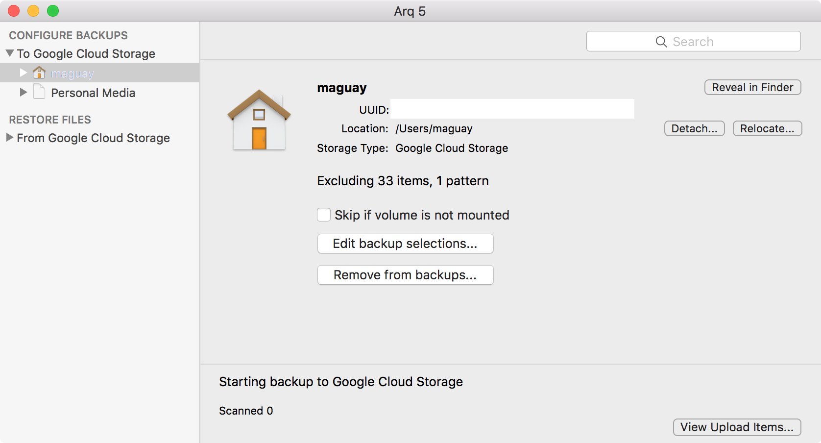Expand the Personal Media disclosure triangle
821x443 pixels.
23,92
